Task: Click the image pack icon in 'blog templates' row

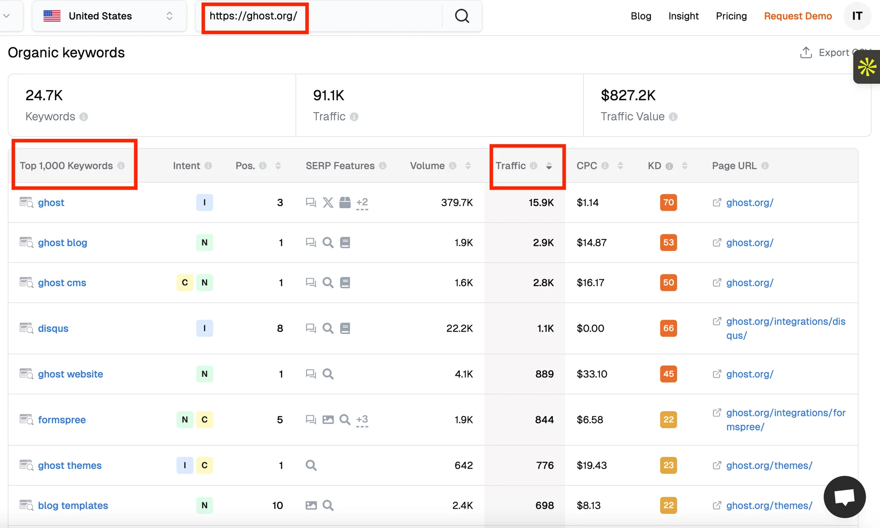Action: tap(312, 505)
